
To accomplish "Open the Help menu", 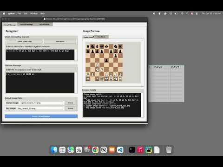I will pos(42,13).
